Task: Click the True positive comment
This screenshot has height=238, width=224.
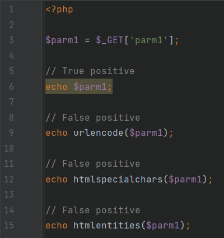Action: (x=90, y=71)
